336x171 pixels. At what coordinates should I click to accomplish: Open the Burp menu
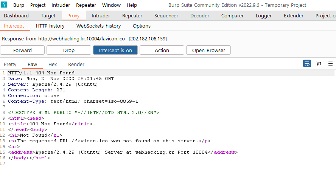[19, 5]
